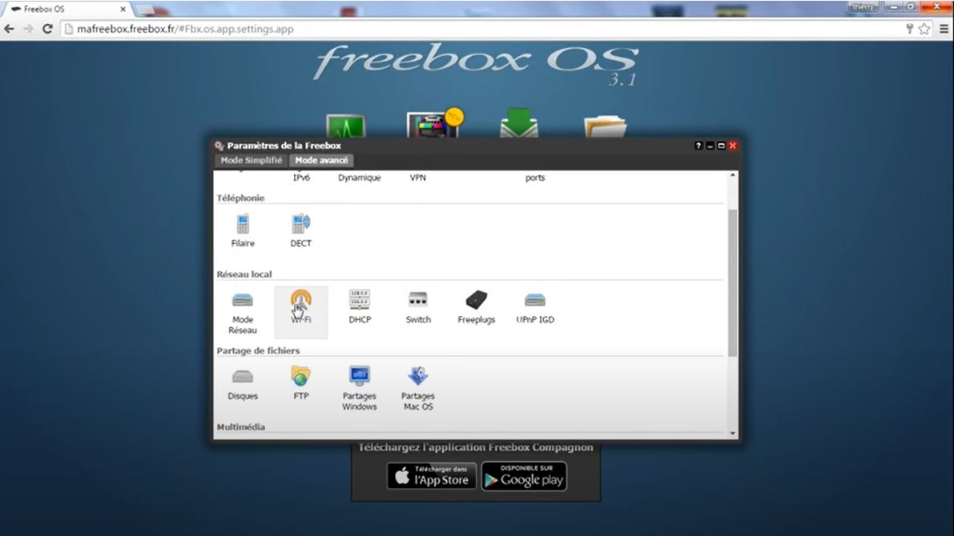
Task: Close the Paramètres de la Freebox window
Action: [x=733, y=146]
